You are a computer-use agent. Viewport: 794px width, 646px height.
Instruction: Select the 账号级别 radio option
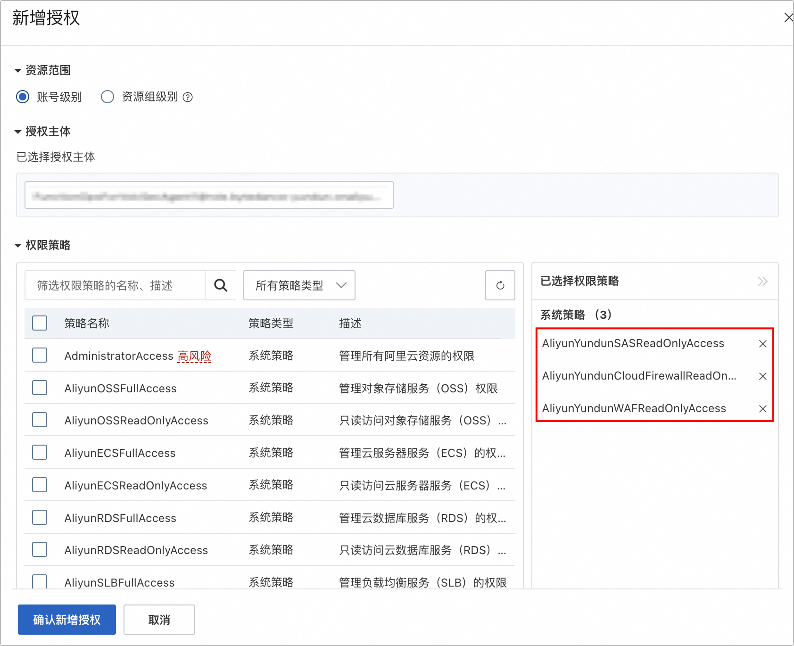(x=23, y=97)
